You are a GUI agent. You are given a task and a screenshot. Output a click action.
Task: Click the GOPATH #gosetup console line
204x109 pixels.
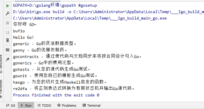(x=55, y=6)
